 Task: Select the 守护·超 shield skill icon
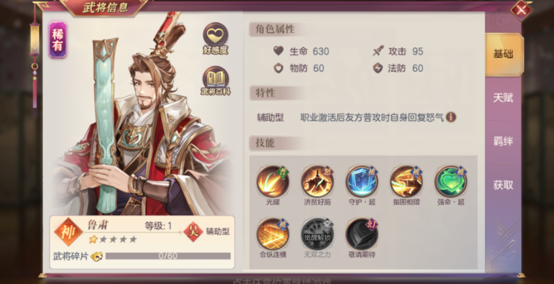tap(362, 182)
